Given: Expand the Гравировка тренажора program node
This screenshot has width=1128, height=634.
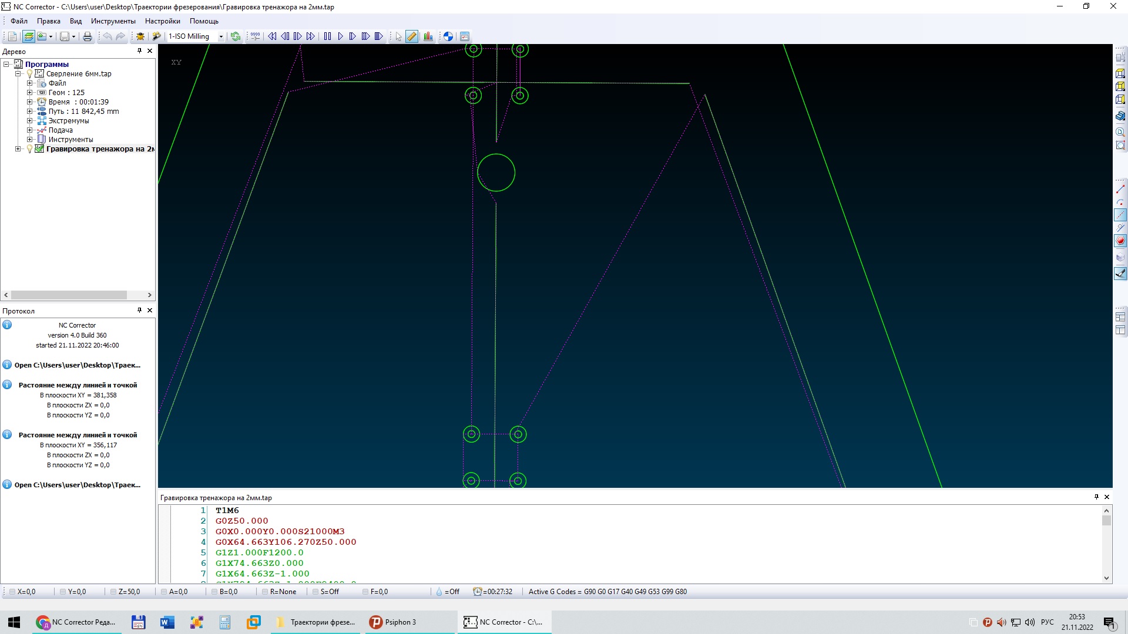Looking at the screenshot, I should pyautogui.click(x=18, y=149).
